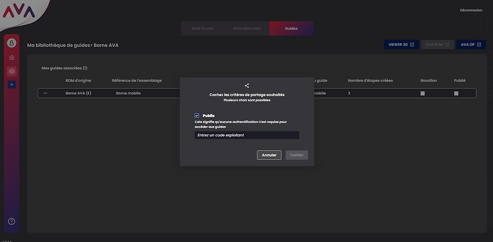Click Nombre d'étapes créées column header
Screen dimensions: 493x242
coord(371,81)
